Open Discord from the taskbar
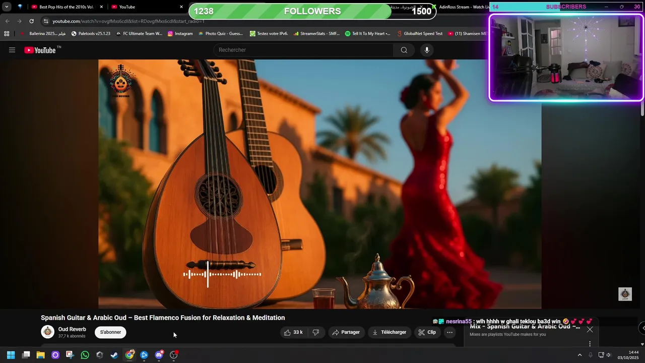 [159, 355]
